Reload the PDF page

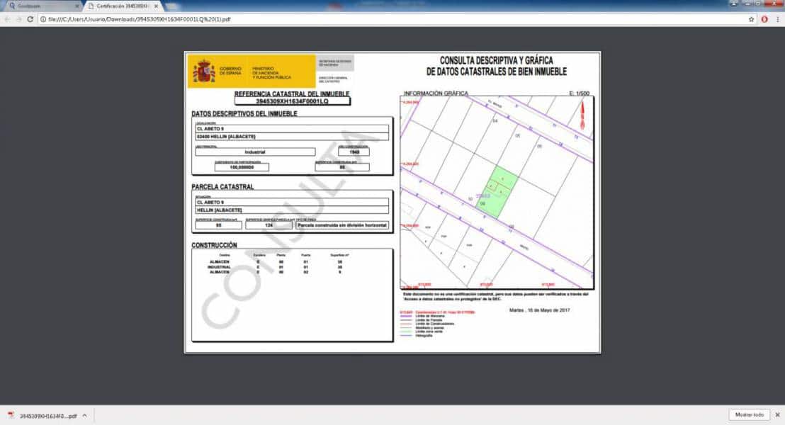(x=30, y=19)
